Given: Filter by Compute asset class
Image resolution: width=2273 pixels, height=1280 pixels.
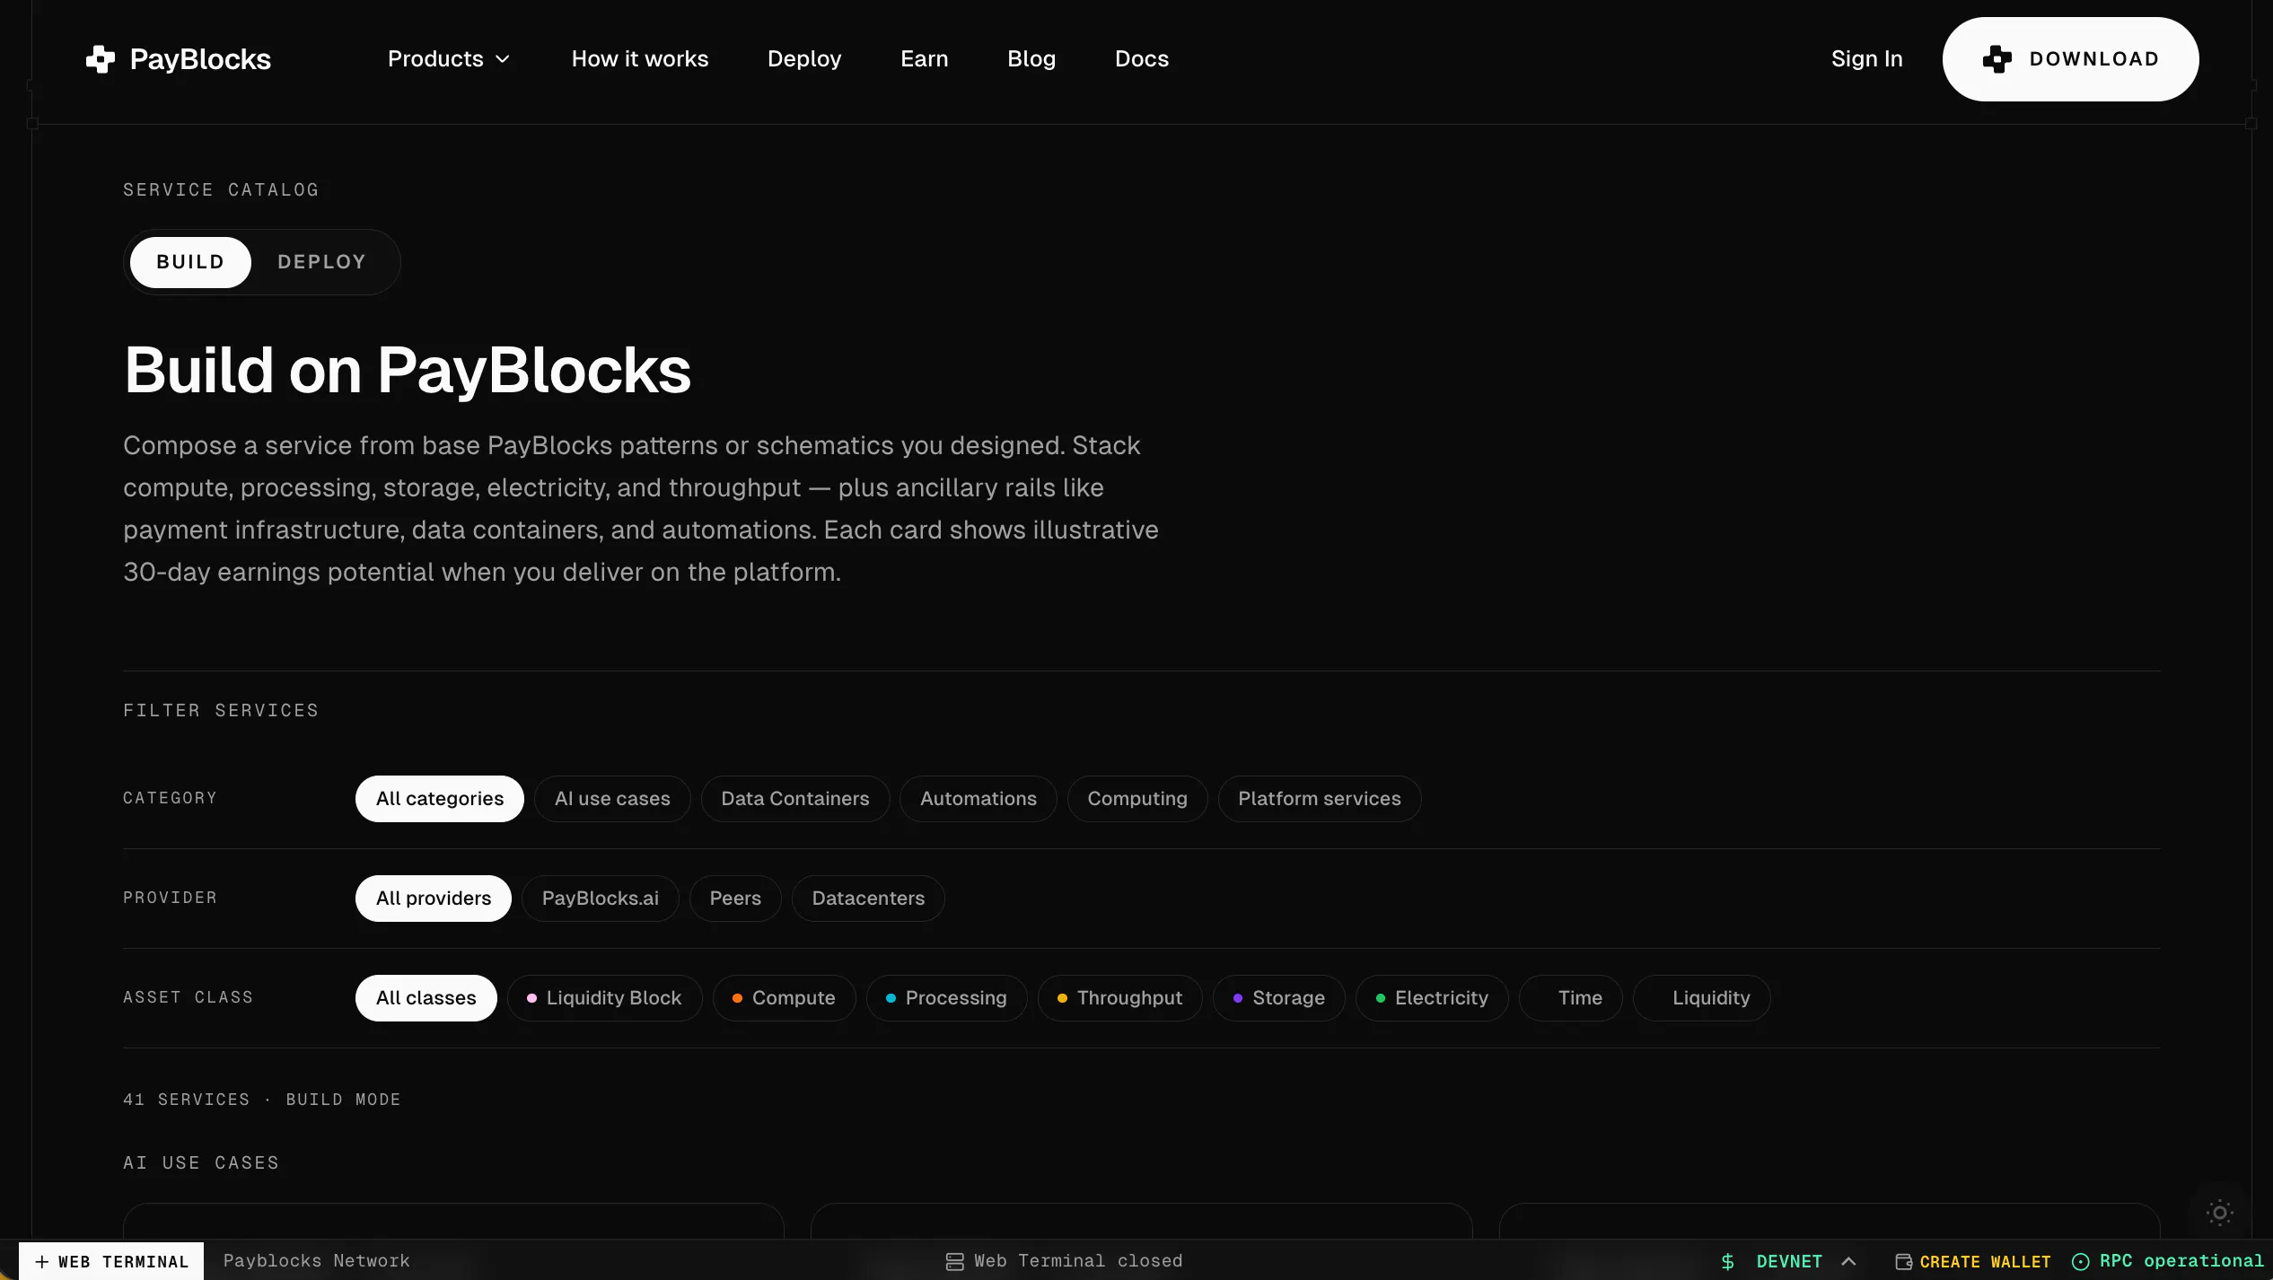Looking at the screenshot, I should click(785, 998).
